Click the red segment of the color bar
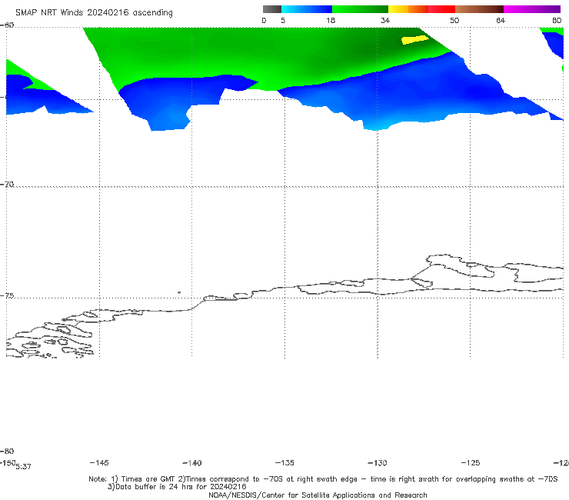 click(x=441, y=9)
